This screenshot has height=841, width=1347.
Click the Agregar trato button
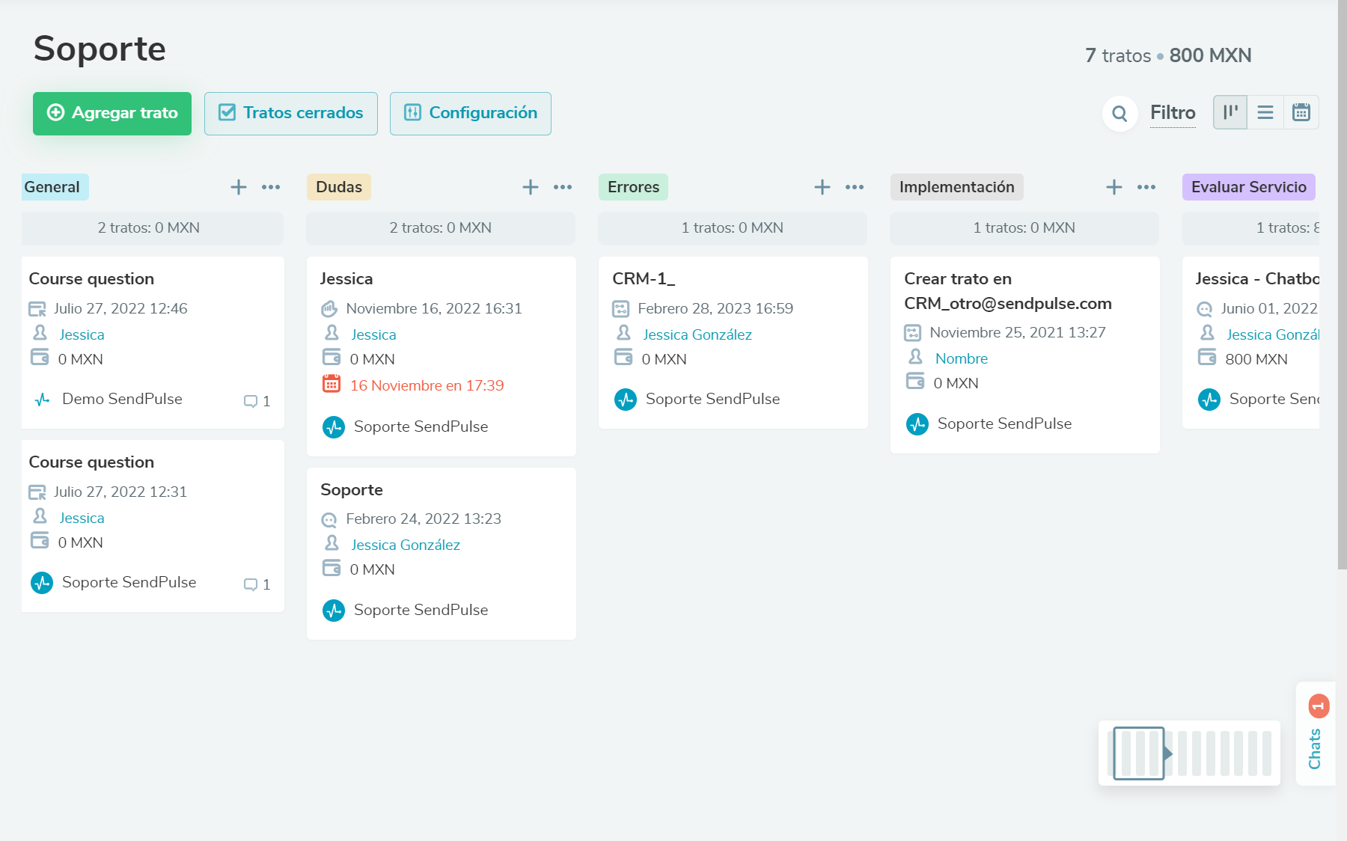[x=112, y=113]
